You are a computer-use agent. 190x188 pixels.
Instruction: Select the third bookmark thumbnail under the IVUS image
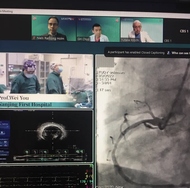(x=42, y=152)
